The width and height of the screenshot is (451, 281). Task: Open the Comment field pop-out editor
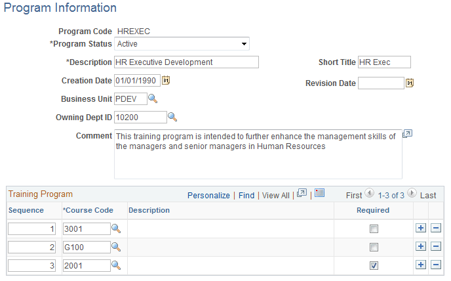coord(407,134)
